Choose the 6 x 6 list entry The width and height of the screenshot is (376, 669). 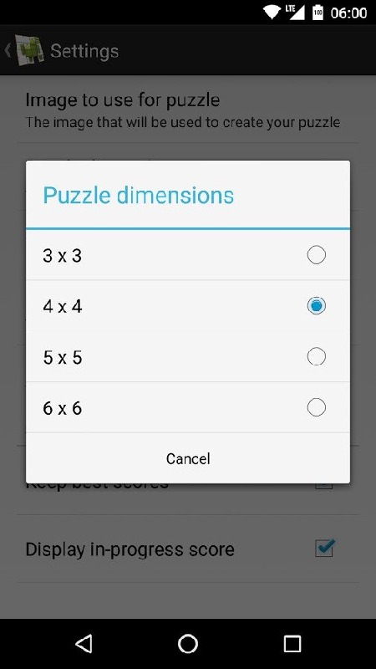pos(188,407)
